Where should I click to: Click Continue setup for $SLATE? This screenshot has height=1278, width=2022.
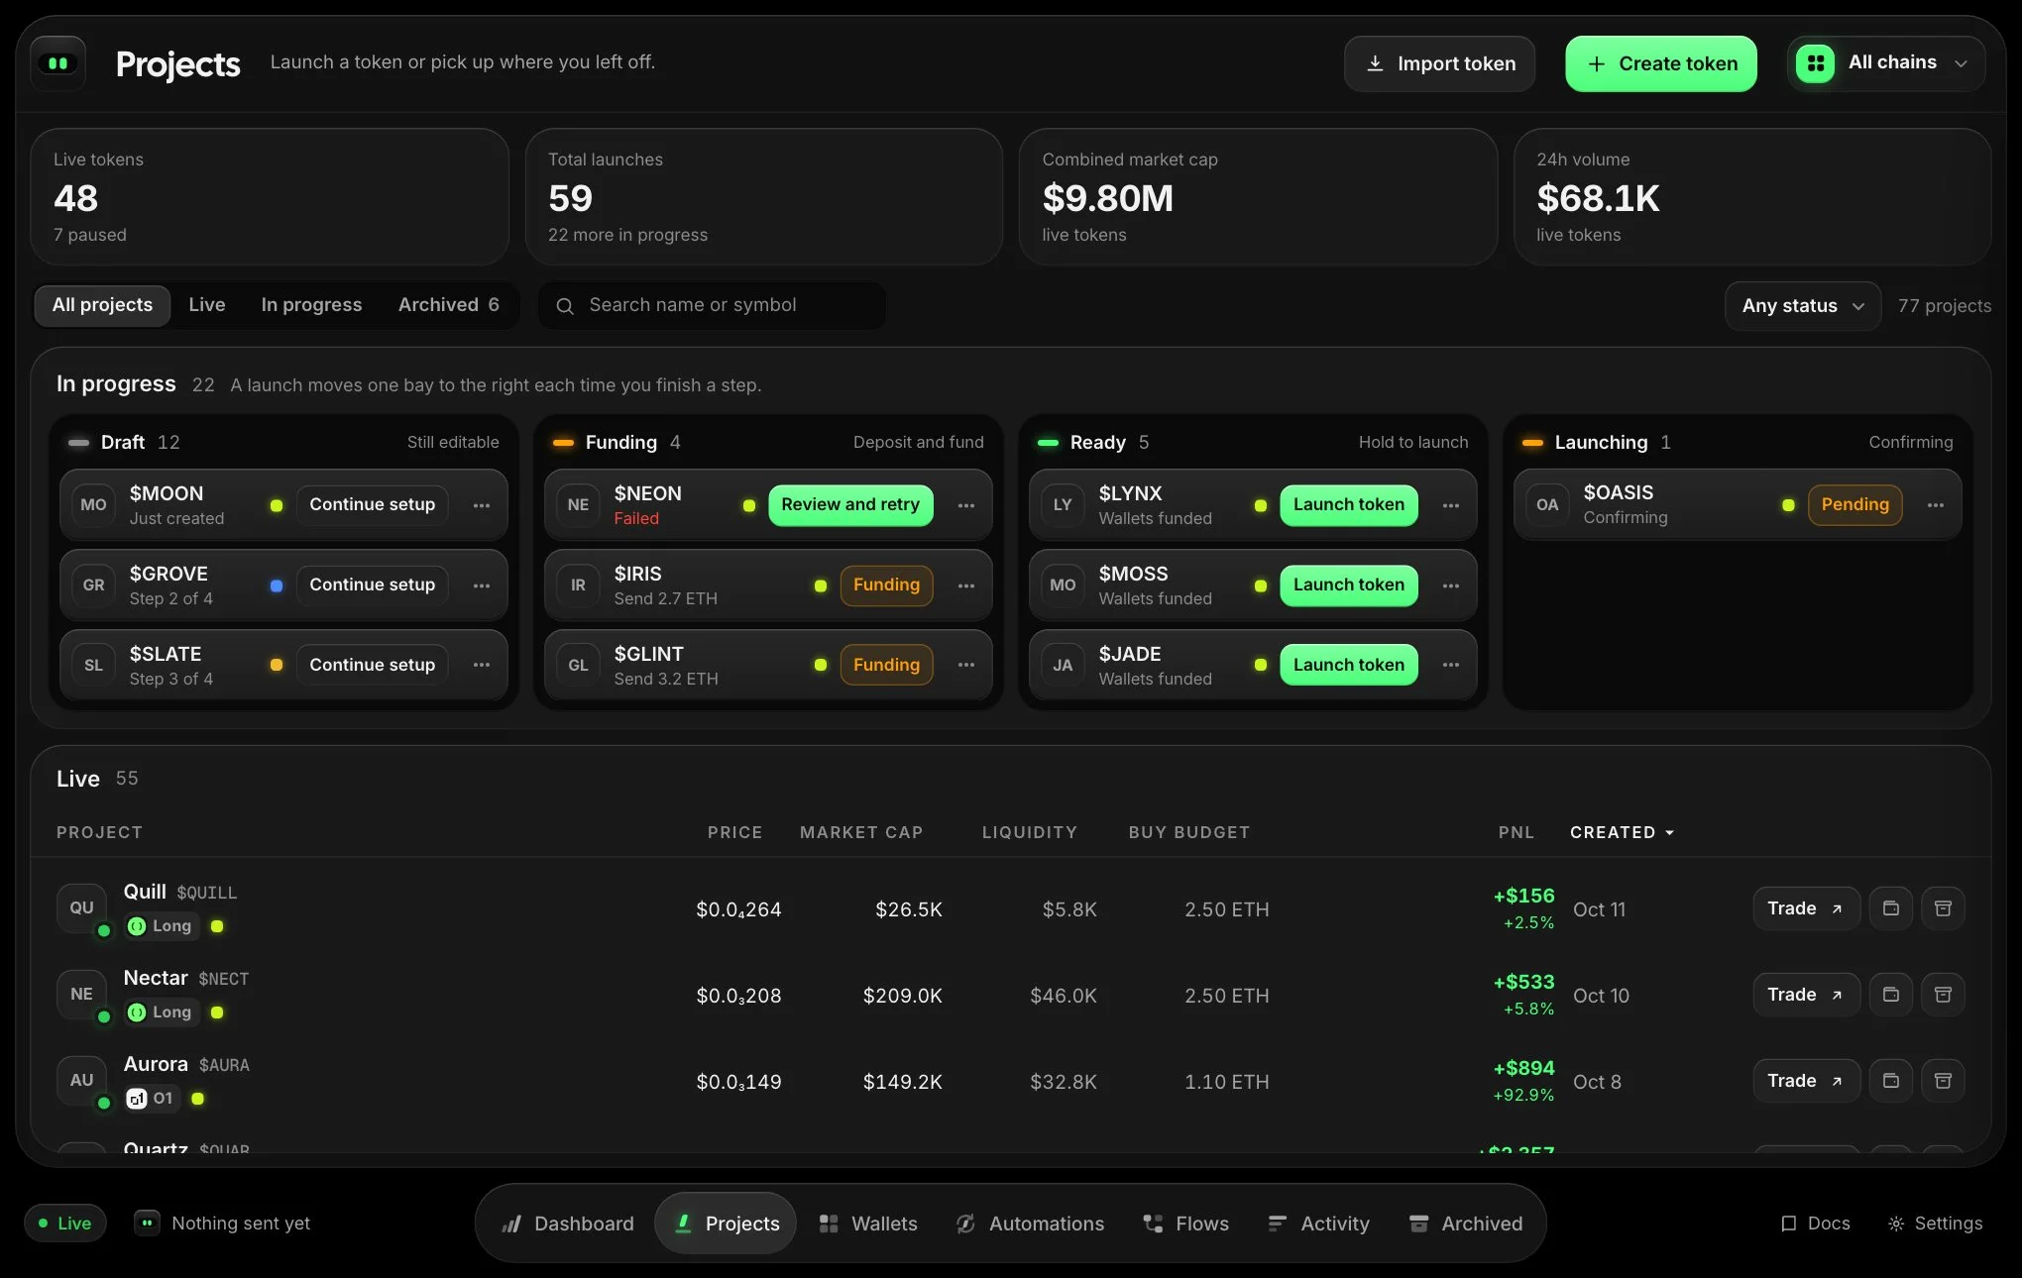372,665
